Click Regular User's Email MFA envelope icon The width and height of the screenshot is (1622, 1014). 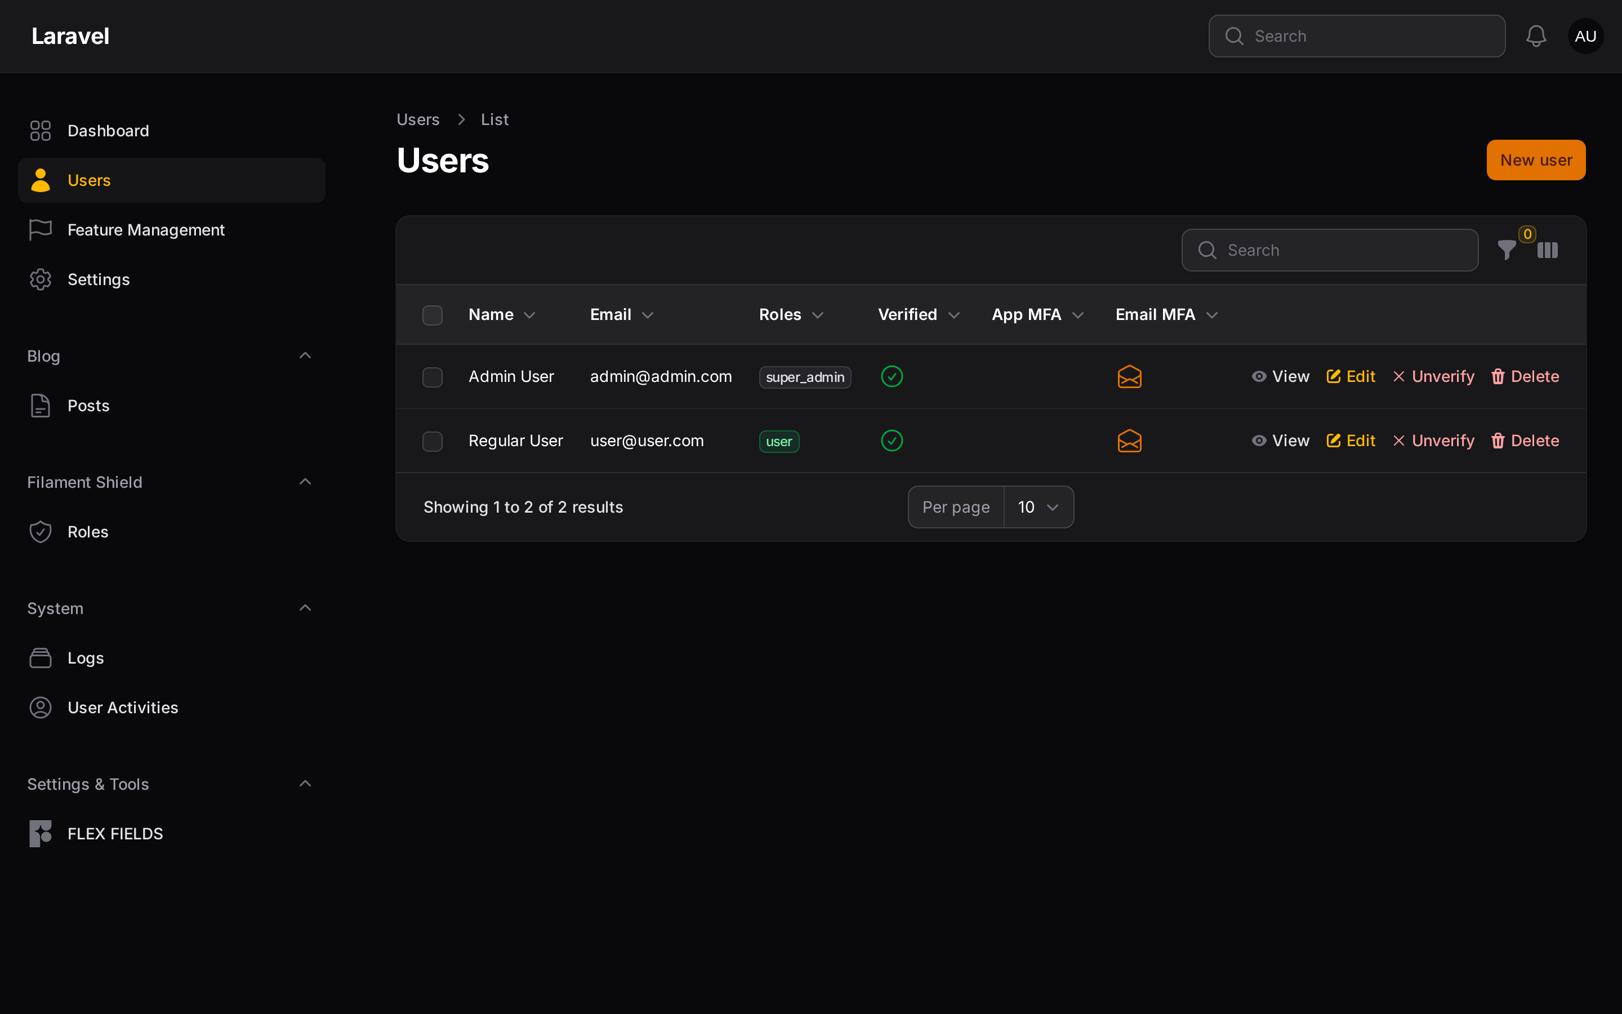pyautogui.click(x=1129, y=441)
